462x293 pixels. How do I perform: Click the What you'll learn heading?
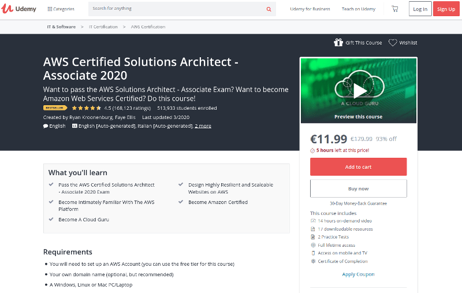pos(78,173)
